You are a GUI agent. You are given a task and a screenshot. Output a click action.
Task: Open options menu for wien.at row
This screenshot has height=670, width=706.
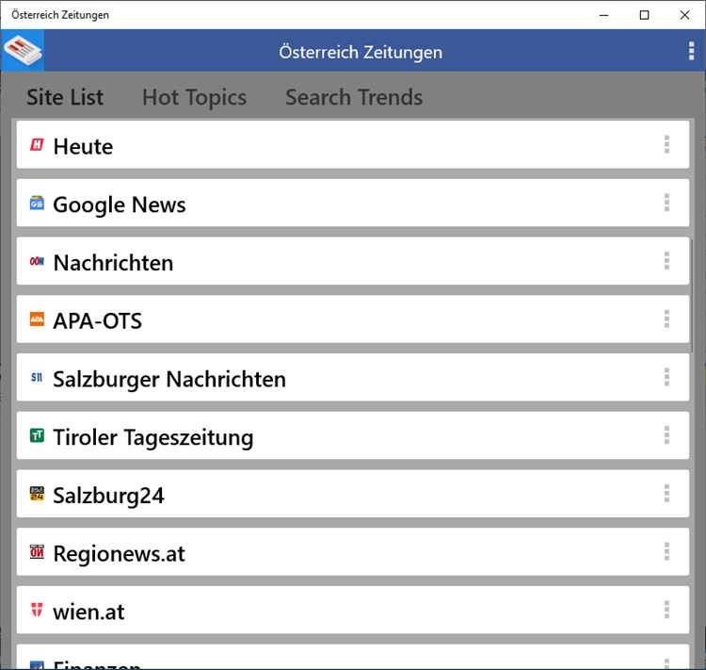pyautogui.click(x=666, y=610)
